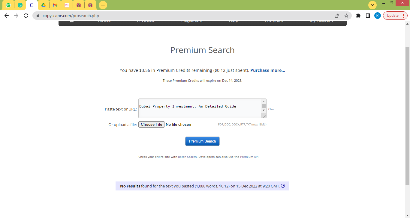Screen dimensions: 410x218
Task: Reload the Copyscape page
Action: [26, 16]
